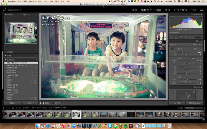Viewport: 207px width, 129px height.
Task: Collapse the Tone Curve (色調曲線) panel
Action: point(202,87)
